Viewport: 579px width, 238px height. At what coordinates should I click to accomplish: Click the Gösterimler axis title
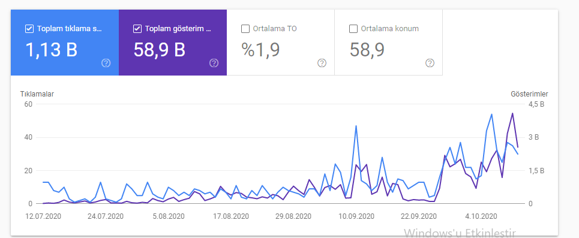(x=529, y=94)
